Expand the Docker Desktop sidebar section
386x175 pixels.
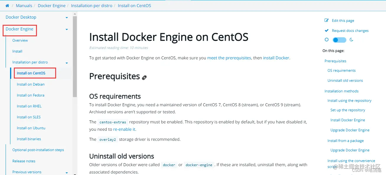(x=67, y=18)
